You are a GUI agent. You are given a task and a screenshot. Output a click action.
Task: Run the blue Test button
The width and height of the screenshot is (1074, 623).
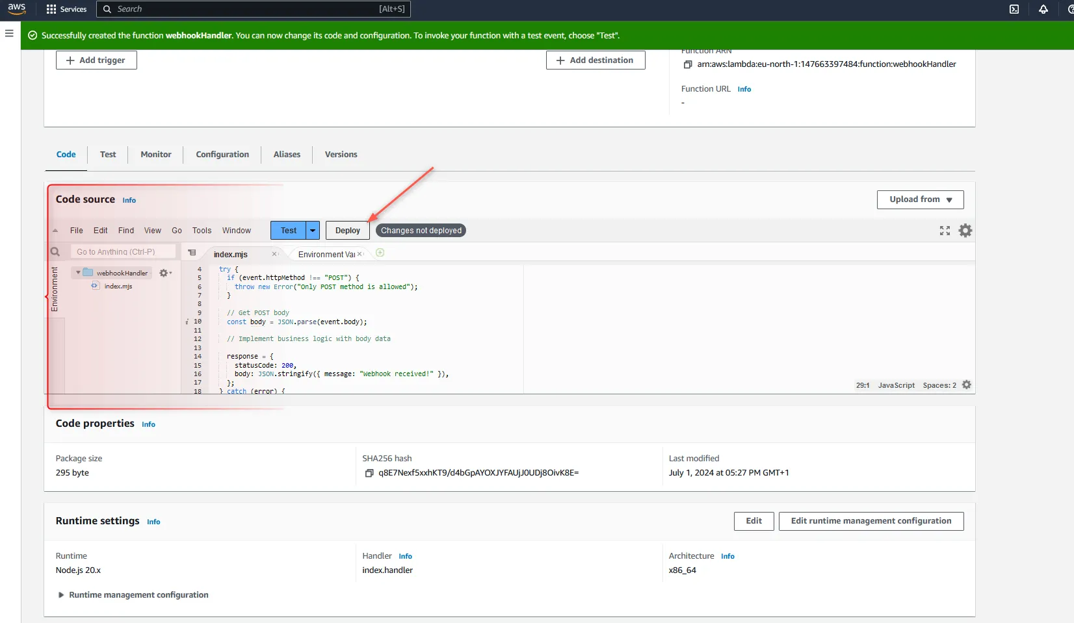tap(289, 231)
